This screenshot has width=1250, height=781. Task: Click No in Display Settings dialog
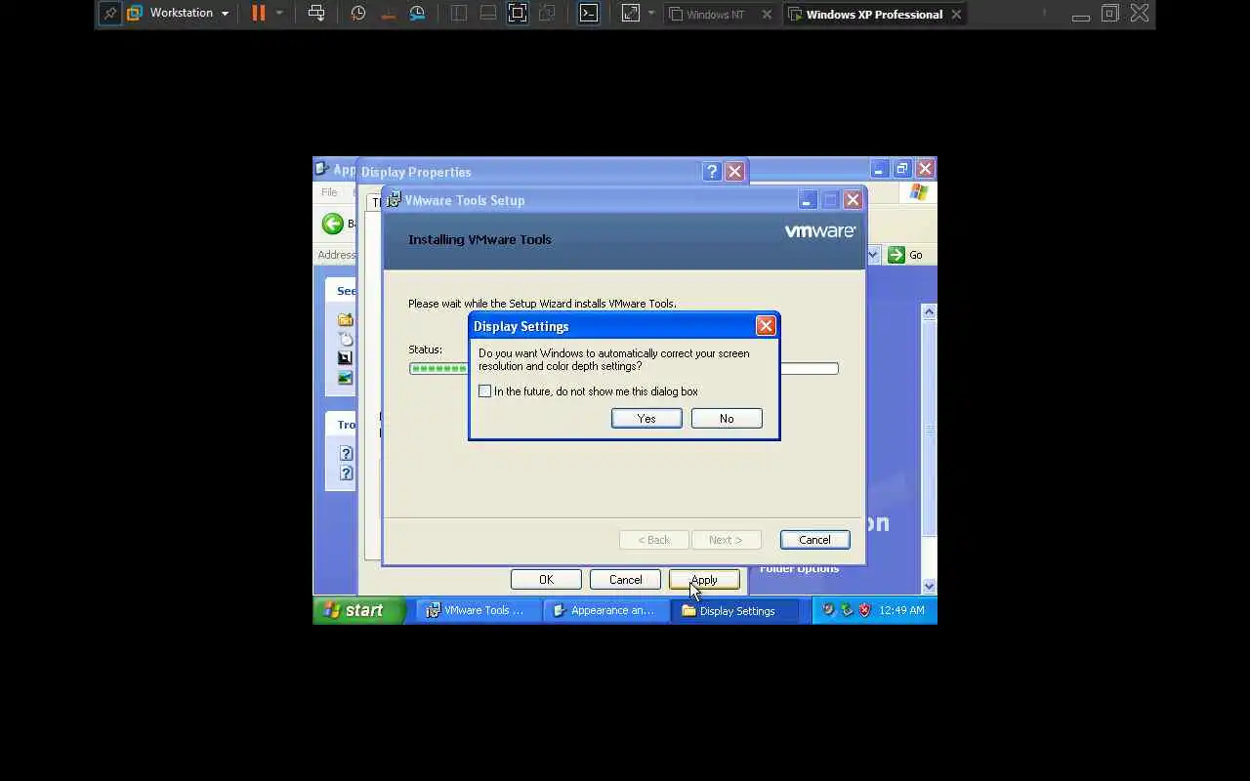pos(727,418)
